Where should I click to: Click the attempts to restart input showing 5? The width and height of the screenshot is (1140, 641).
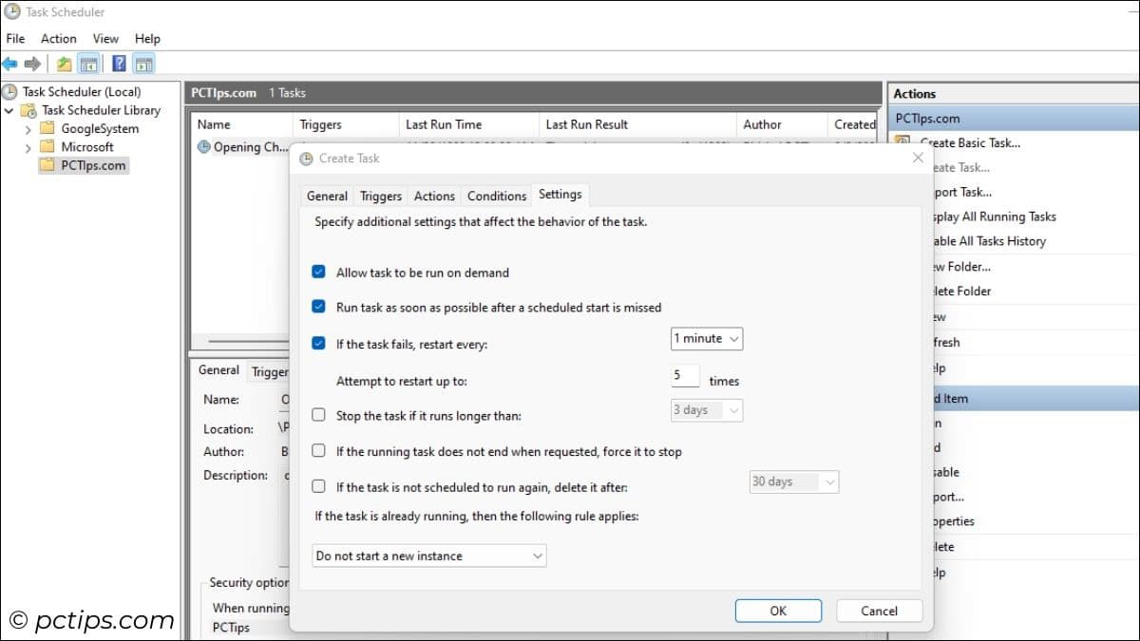[684, 375]
